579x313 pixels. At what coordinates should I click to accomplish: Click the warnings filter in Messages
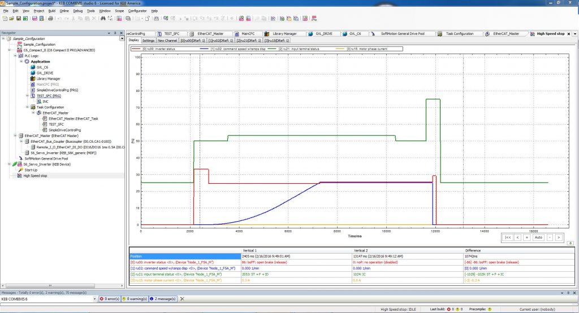(x=135, y=299)
